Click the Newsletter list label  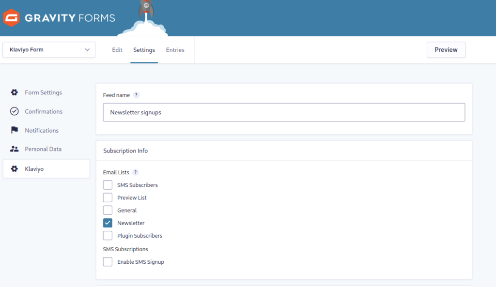pyautogui.click(x=131, y=223)
